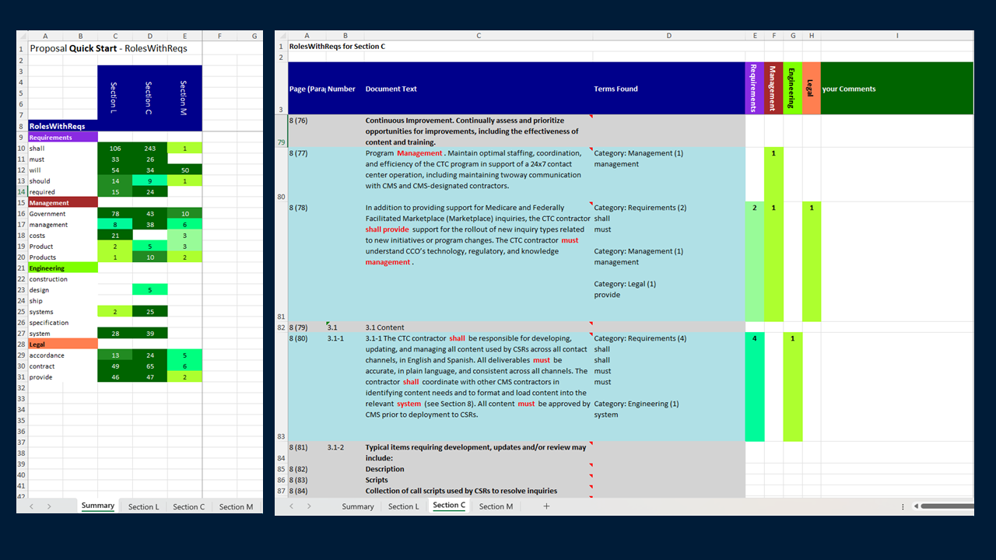The height and width of the screenshot is (560, 996).
Task: Click next-sheet arrow in left Summary window
Action: [x=48, y=506]
